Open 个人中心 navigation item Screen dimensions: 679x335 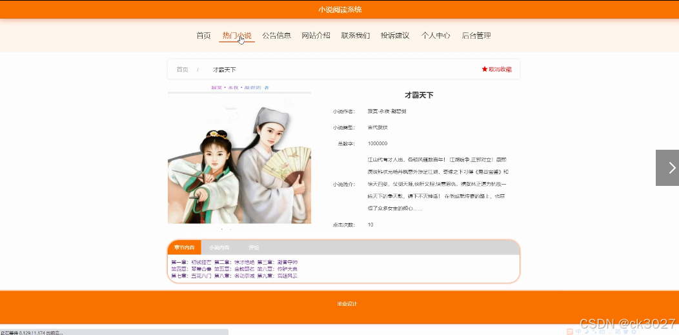[436, 36]
